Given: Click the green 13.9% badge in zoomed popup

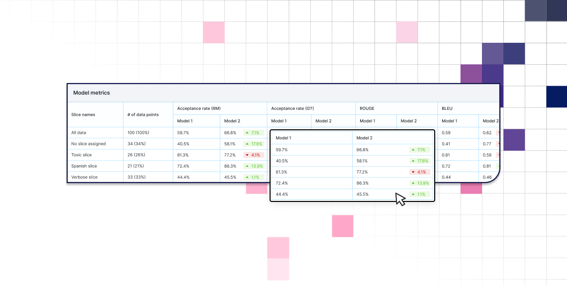Looking at the screenshot, I should point(420,183).
